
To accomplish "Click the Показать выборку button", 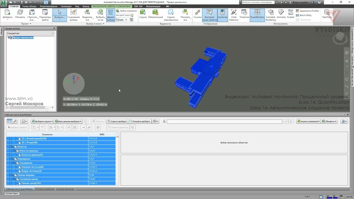I will click(x=140, y=121).
